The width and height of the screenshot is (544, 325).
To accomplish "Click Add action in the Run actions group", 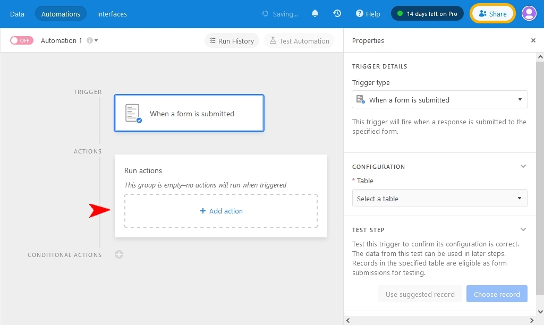I will point(220,211).
